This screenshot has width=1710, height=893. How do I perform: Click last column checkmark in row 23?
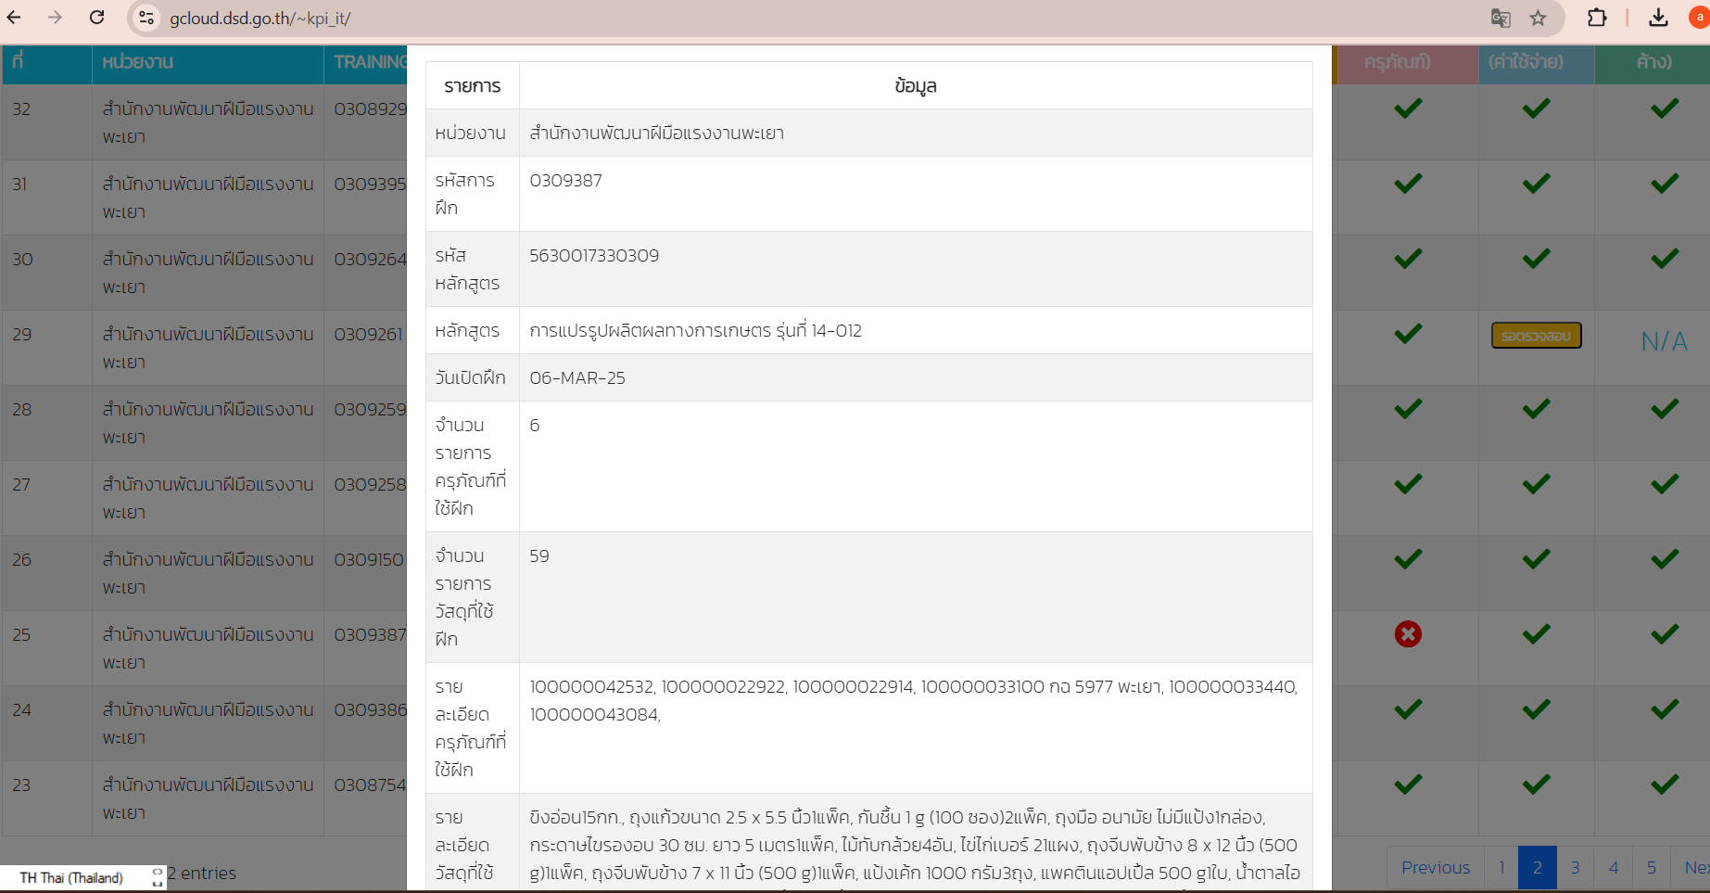(x=1665, y=785)
